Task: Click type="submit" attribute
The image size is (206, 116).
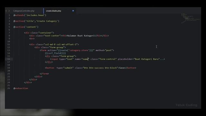Action: pyautogui.click(x=65, y=68)
